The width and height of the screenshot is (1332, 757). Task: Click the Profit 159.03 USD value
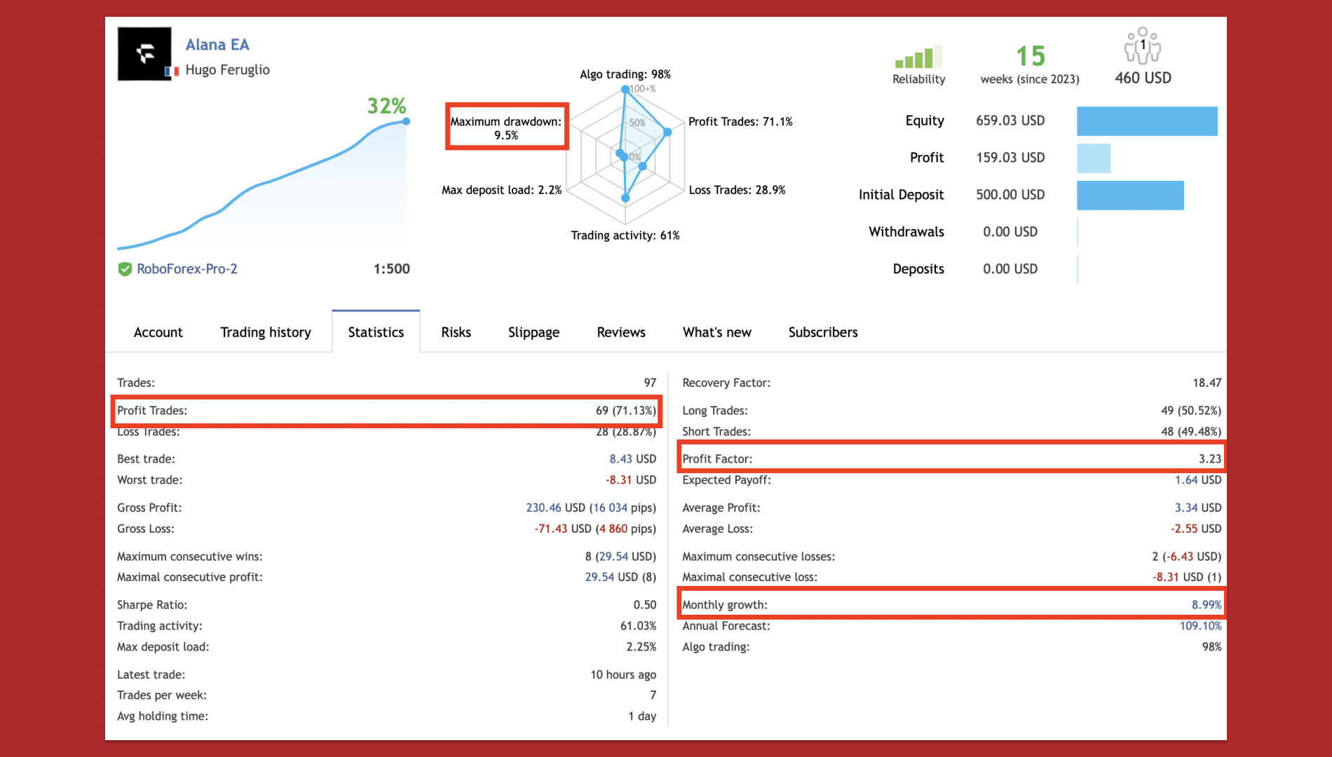tap(1010, 158)
